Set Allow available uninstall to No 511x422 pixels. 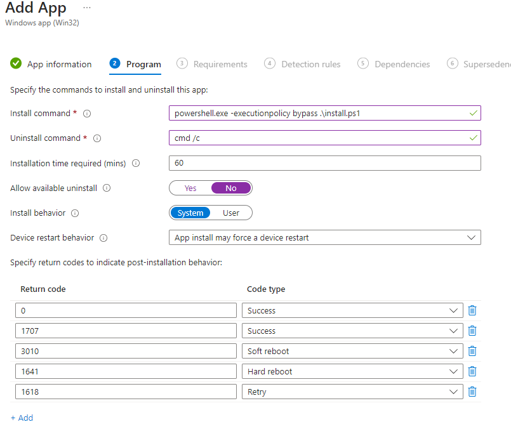(231, 188)
